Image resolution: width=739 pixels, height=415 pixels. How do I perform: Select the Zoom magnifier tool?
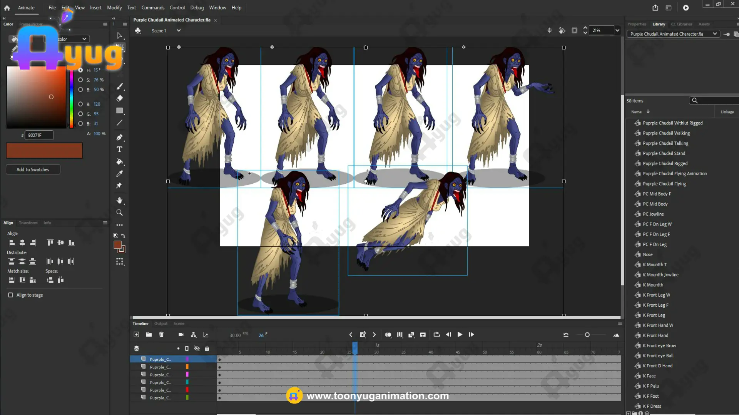point(119,212)
